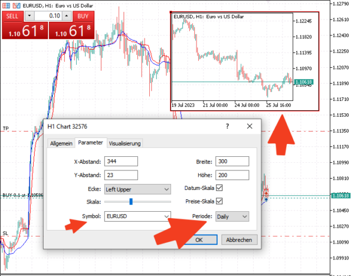354x276 pixels.
Task: Open the Symbol dropdown showing EURUSD
Action: 137,216
